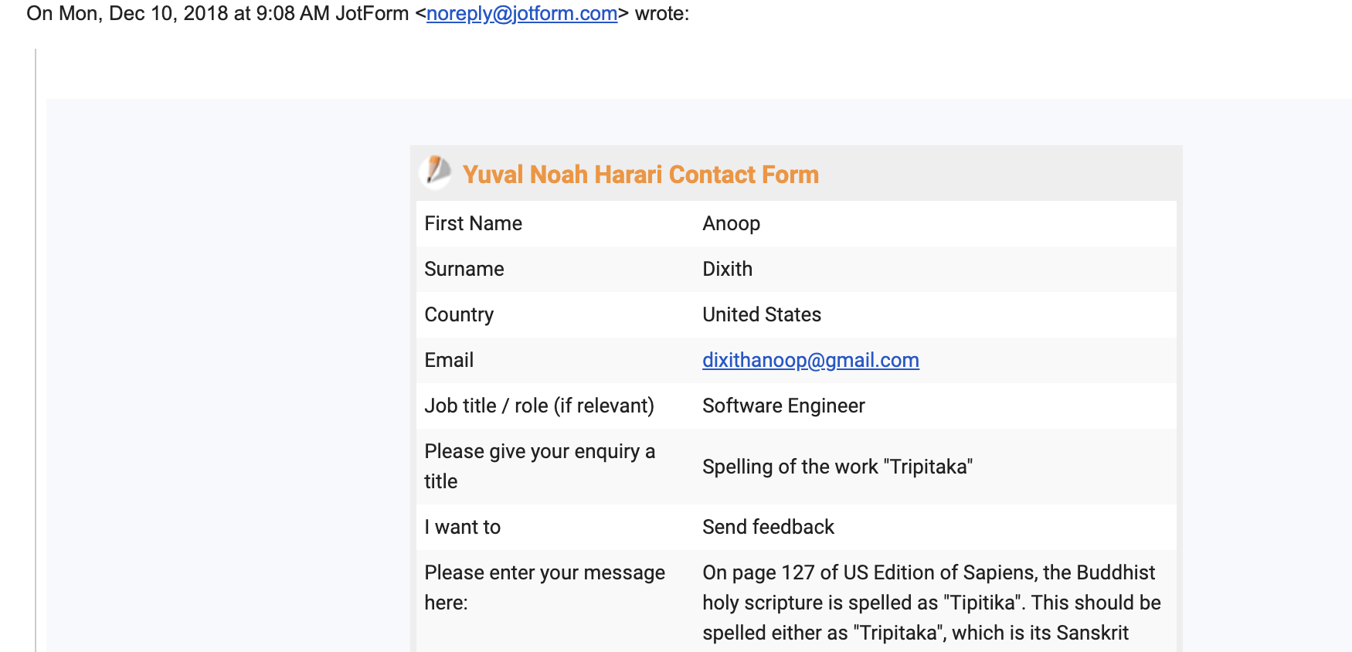
Task: Click the On Mon, Dec 10, 2018 quote header
Action: click(358, 14)
